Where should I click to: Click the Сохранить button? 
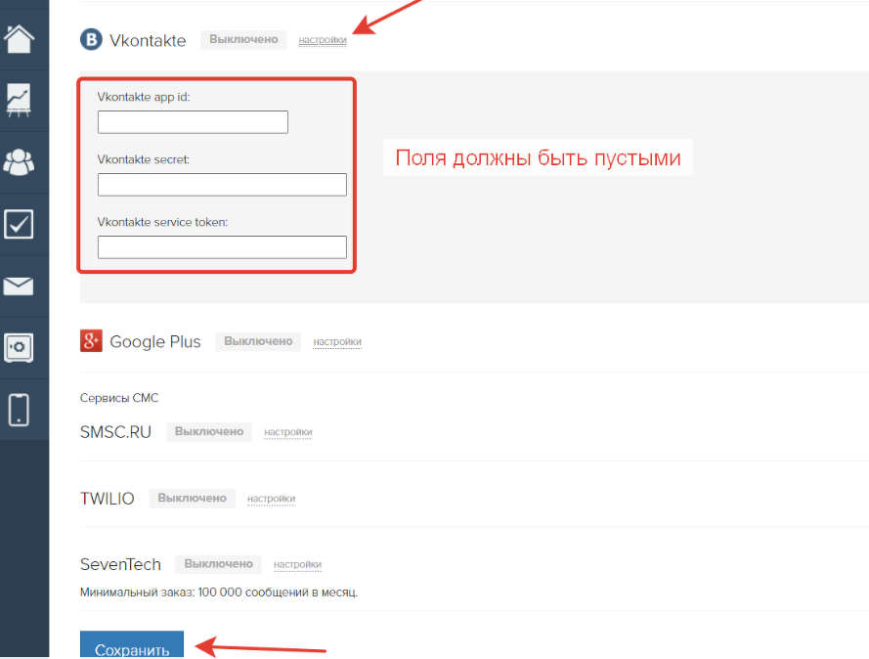(x=132, y=644)
